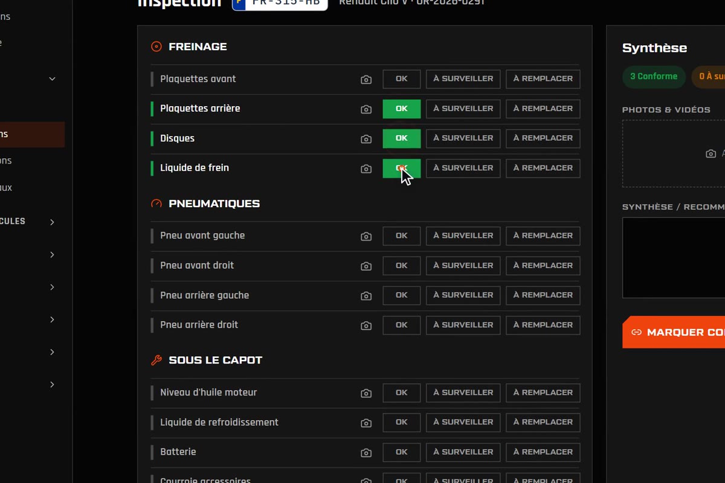Add photo for Pneu avant gauche
This screenshot has width=725, height=483.
tap(366, 237)
